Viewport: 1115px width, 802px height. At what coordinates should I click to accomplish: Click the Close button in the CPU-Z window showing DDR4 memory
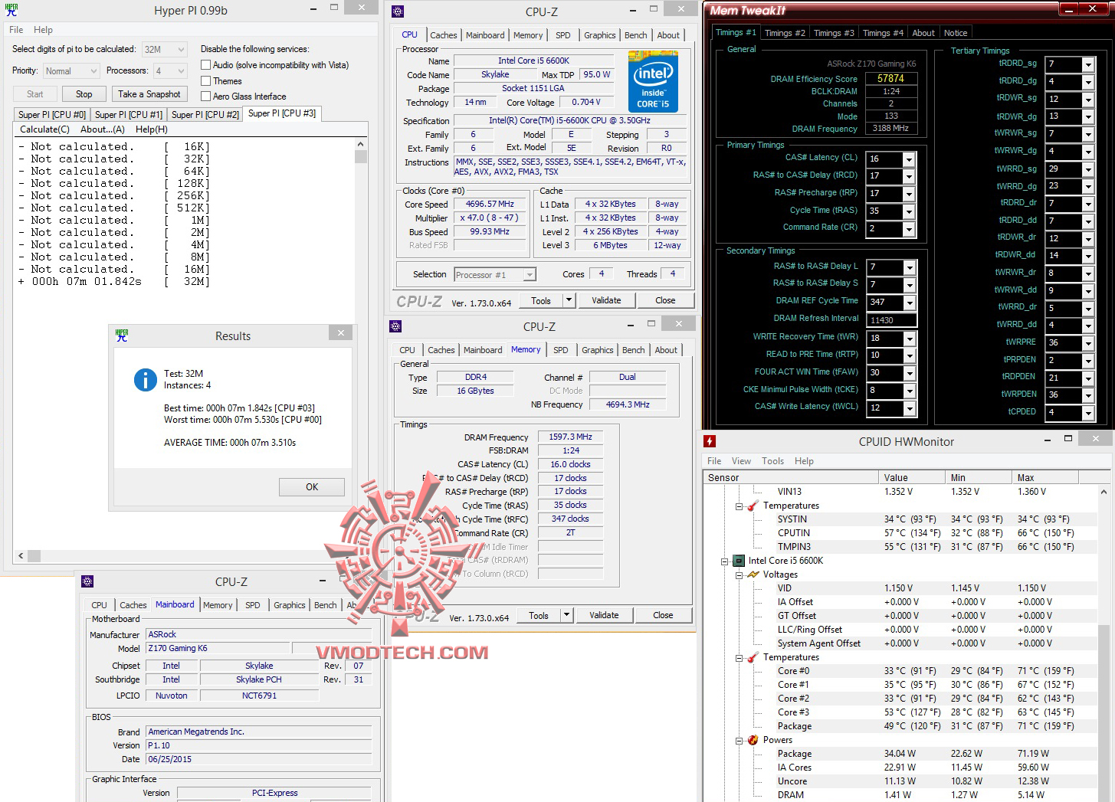point(663,615)
